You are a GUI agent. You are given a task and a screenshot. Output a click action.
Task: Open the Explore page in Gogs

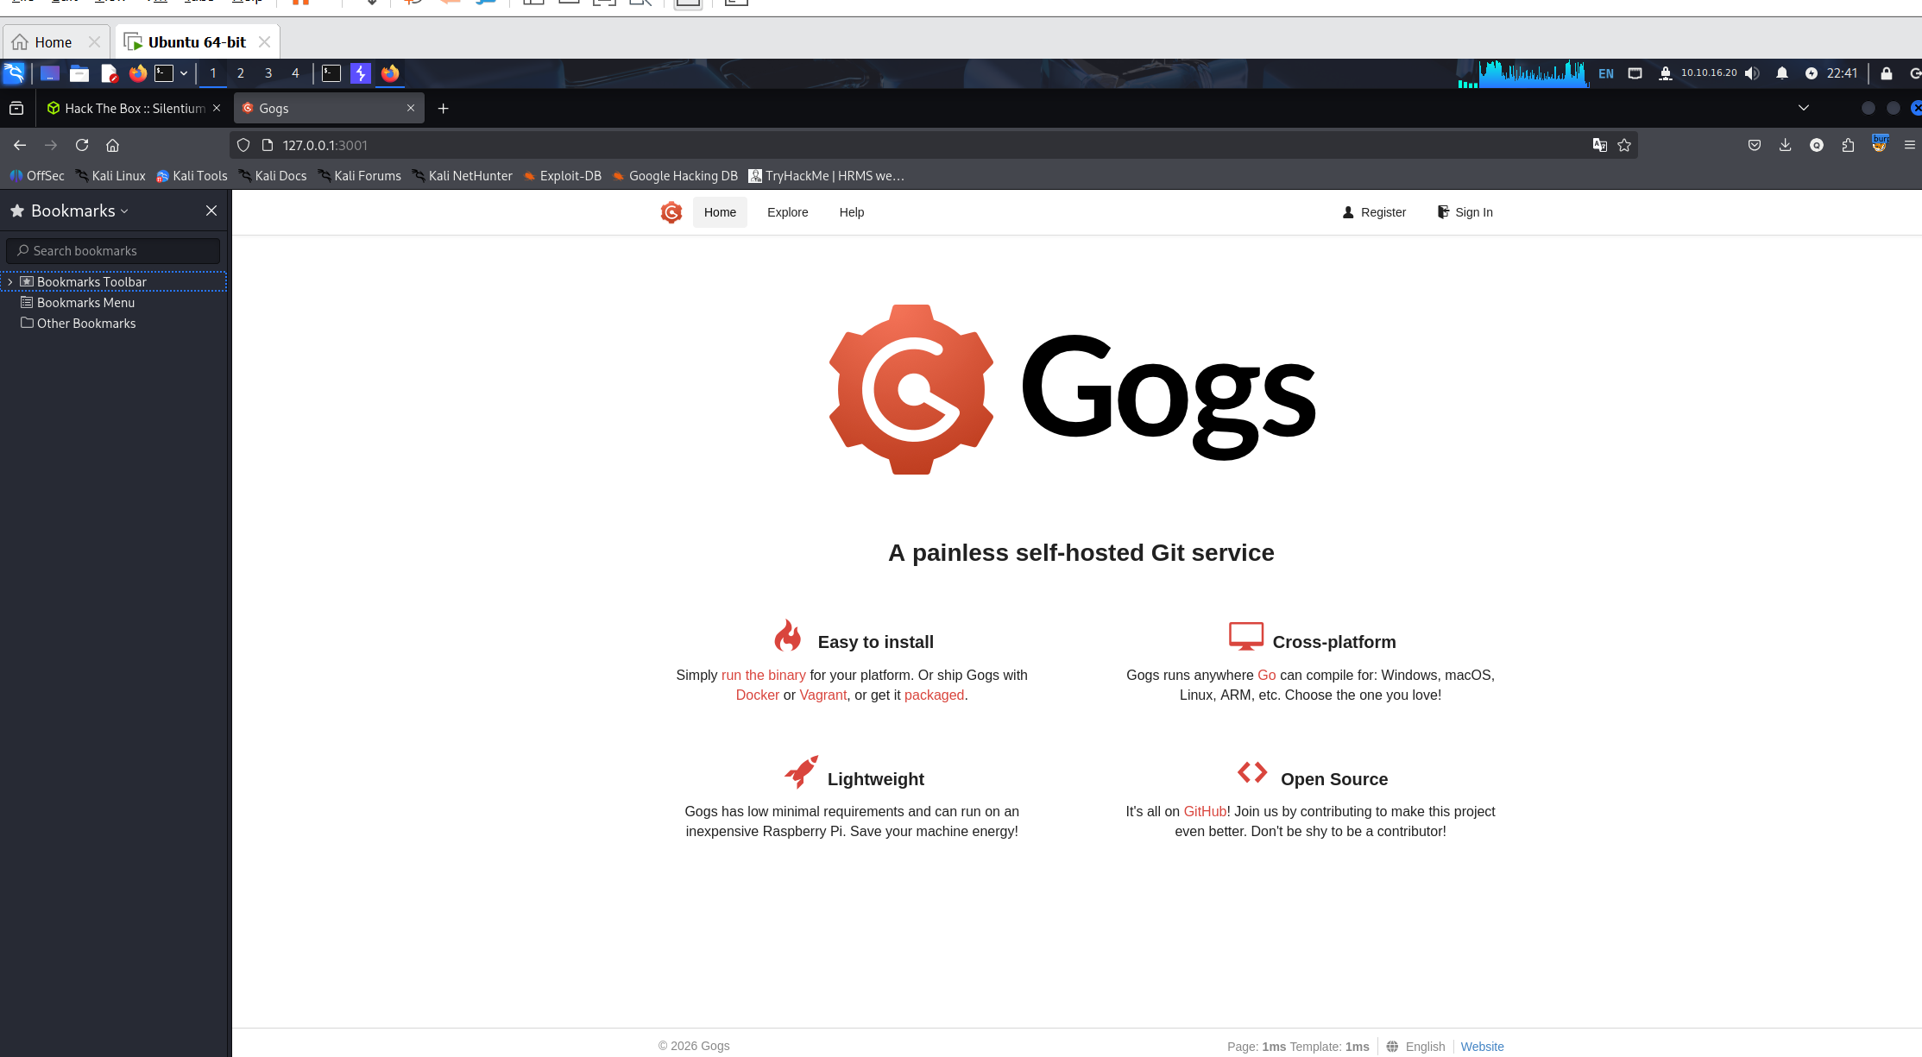click(787, 212)
